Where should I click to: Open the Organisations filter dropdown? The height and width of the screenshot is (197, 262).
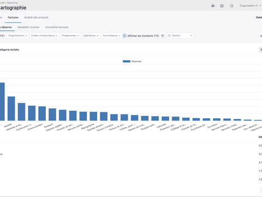coord(17,36)
